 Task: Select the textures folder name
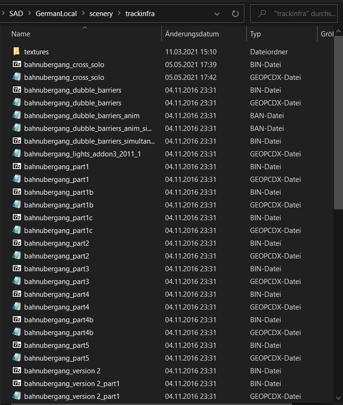click(36, 52)
